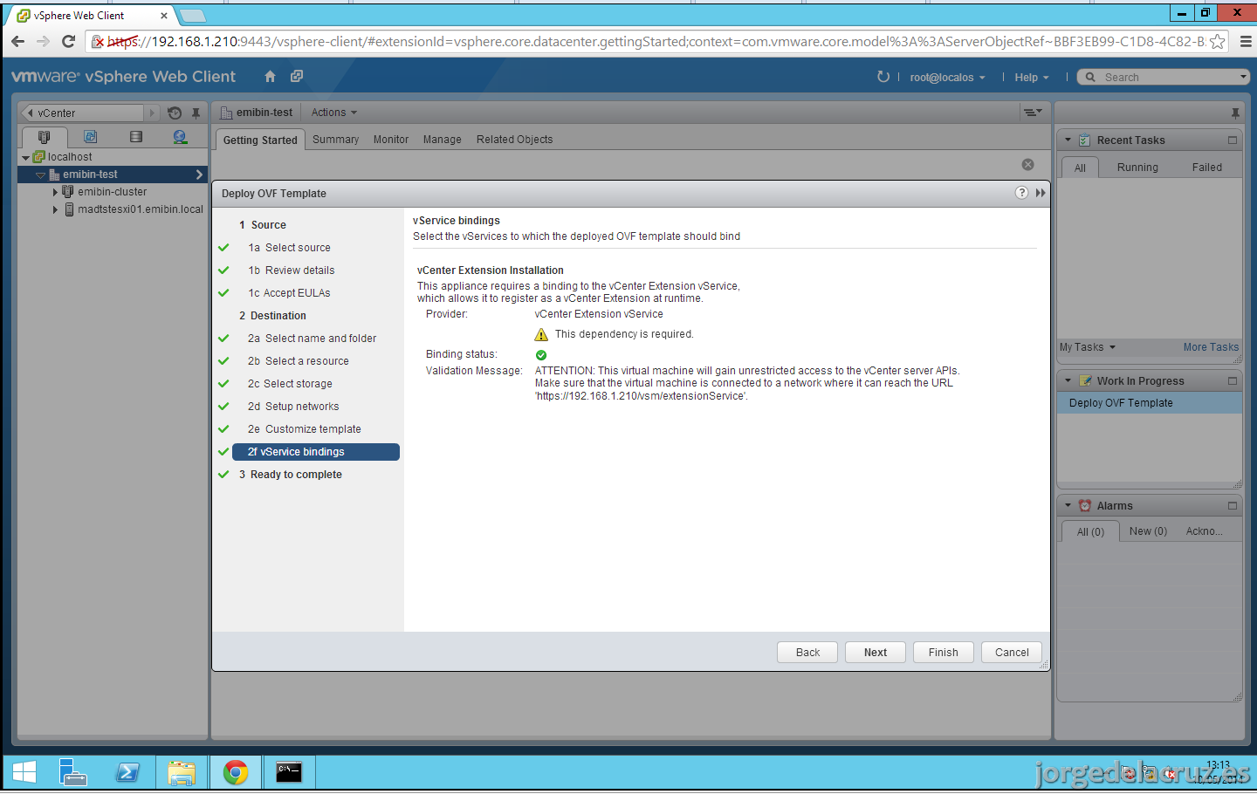1257x794 pixels.
Task: Open help for Deploy OVF Template wizard
Action: [1021, 193]
